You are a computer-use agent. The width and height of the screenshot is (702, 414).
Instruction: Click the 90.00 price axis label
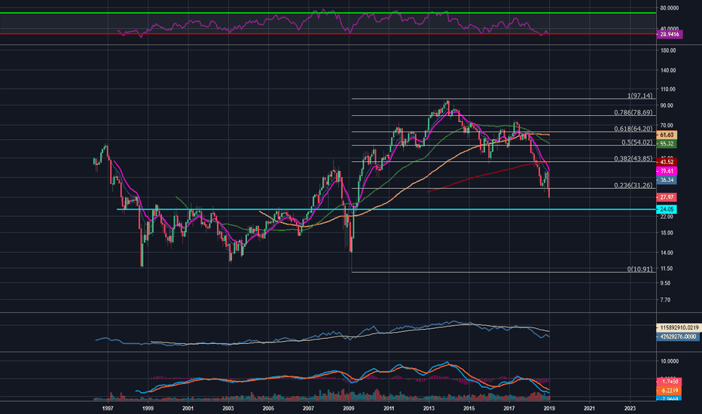click(667, 105)
